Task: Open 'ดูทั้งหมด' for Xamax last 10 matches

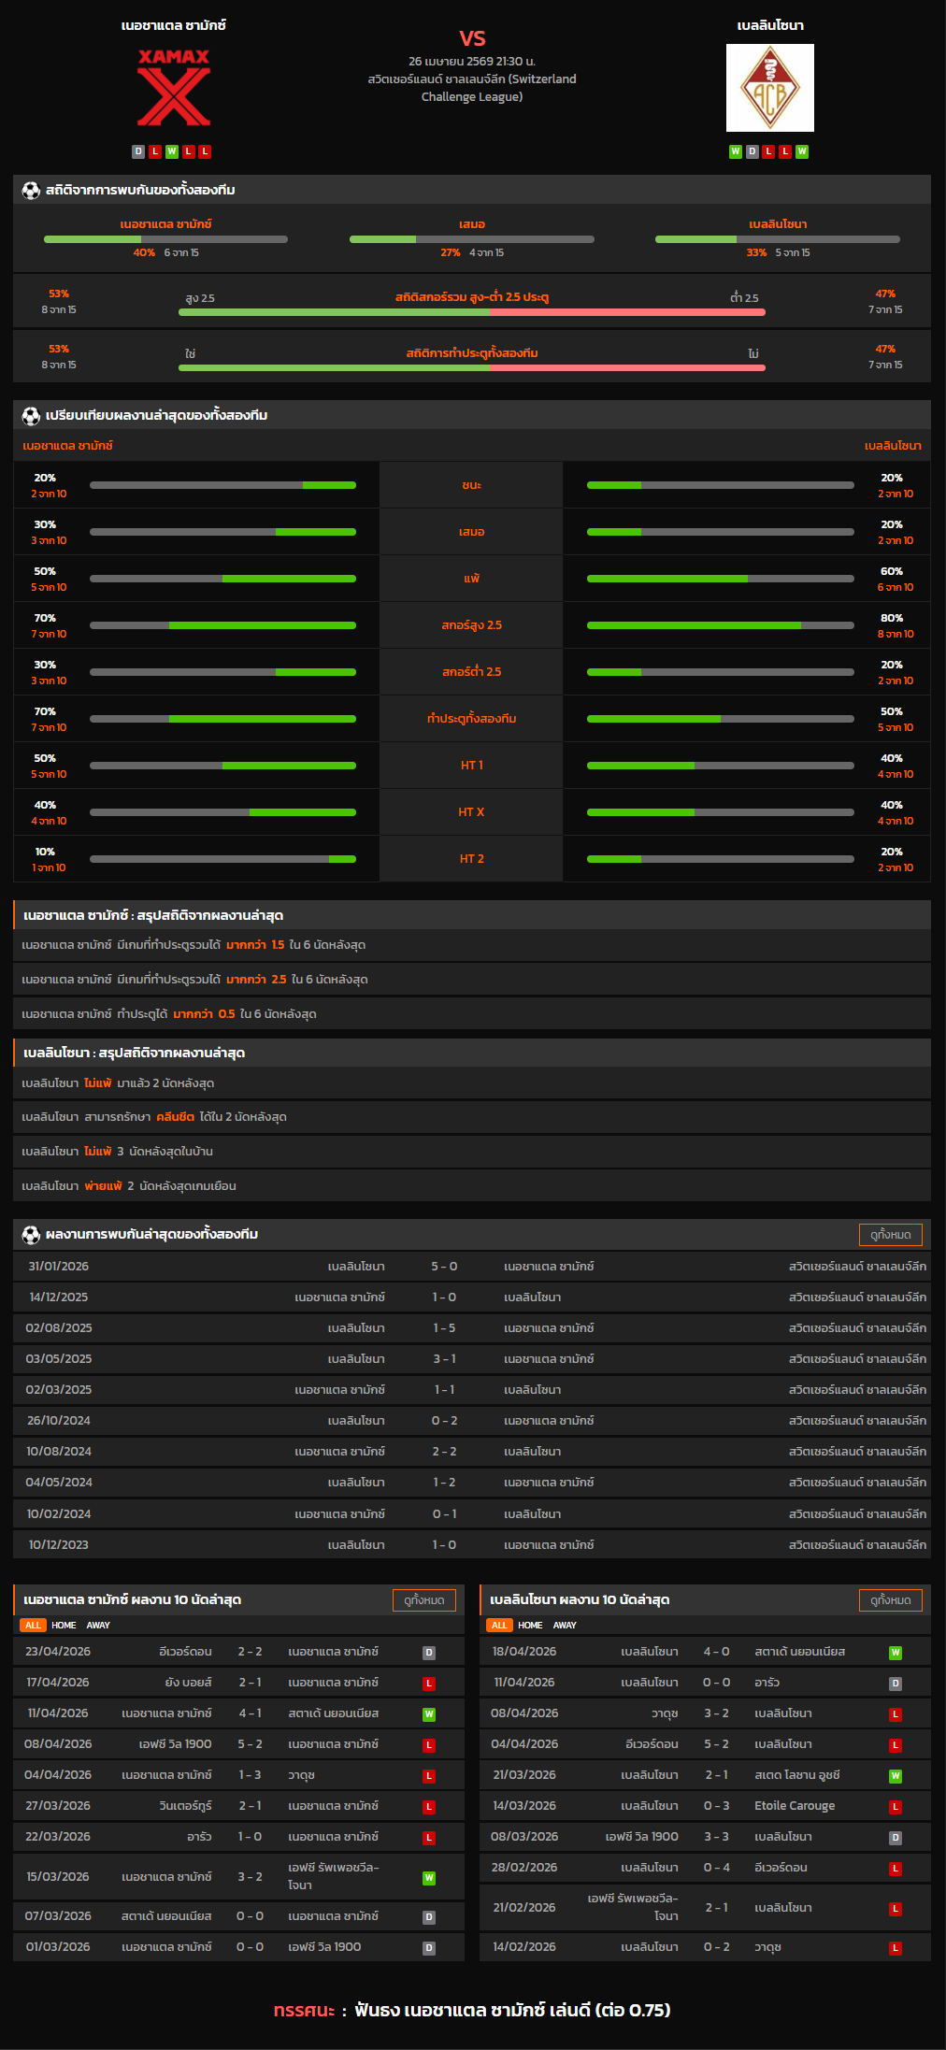Action: pos(424,1600)
